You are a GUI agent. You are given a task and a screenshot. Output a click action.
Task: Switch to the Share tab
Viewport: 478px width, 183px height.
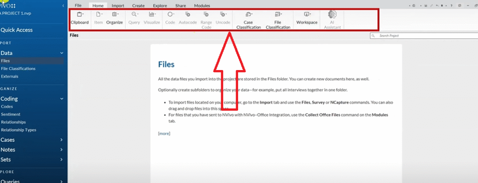[181, 6]
